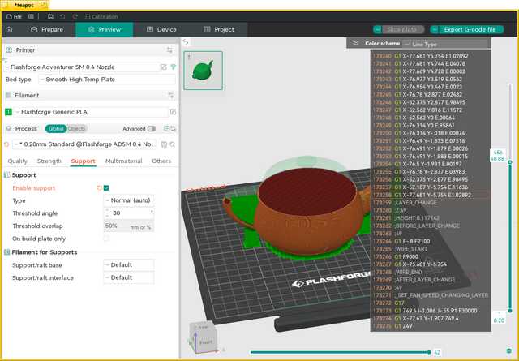Click the Save project icon in the toolbar
This screenshot has height=361, width=519.
point(50,16)
